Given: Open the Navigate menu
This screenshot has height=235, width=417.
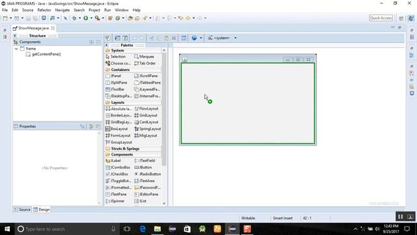Looking at the screenshot, I should pyautogui.click(x=63, y=10).
